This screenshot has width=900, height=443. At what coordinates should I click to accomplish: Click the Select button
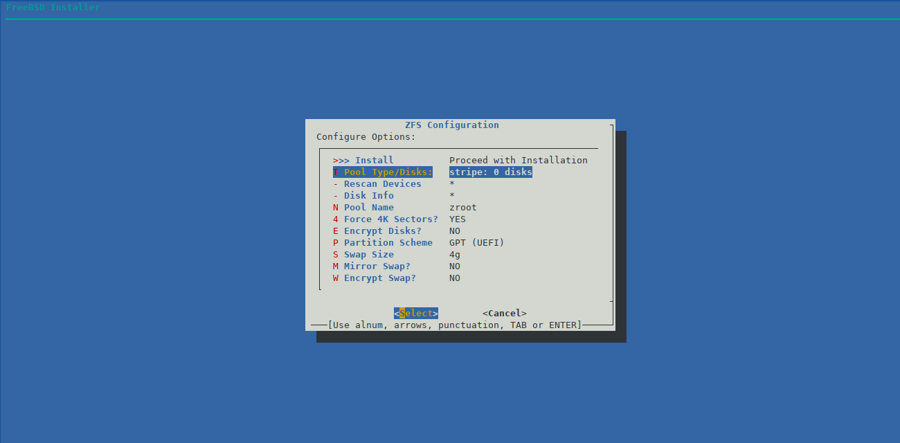click(416, 313)
